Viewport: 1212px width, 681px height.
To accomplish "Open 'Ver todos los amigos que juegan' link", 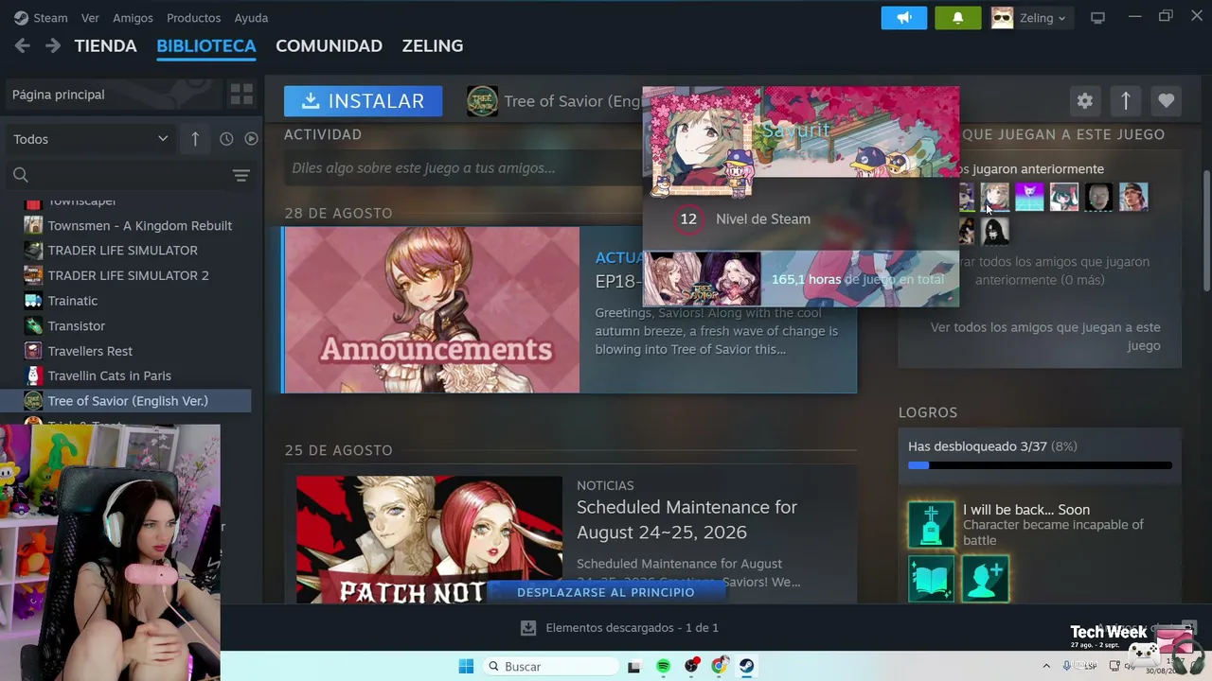I will 1045,336.
